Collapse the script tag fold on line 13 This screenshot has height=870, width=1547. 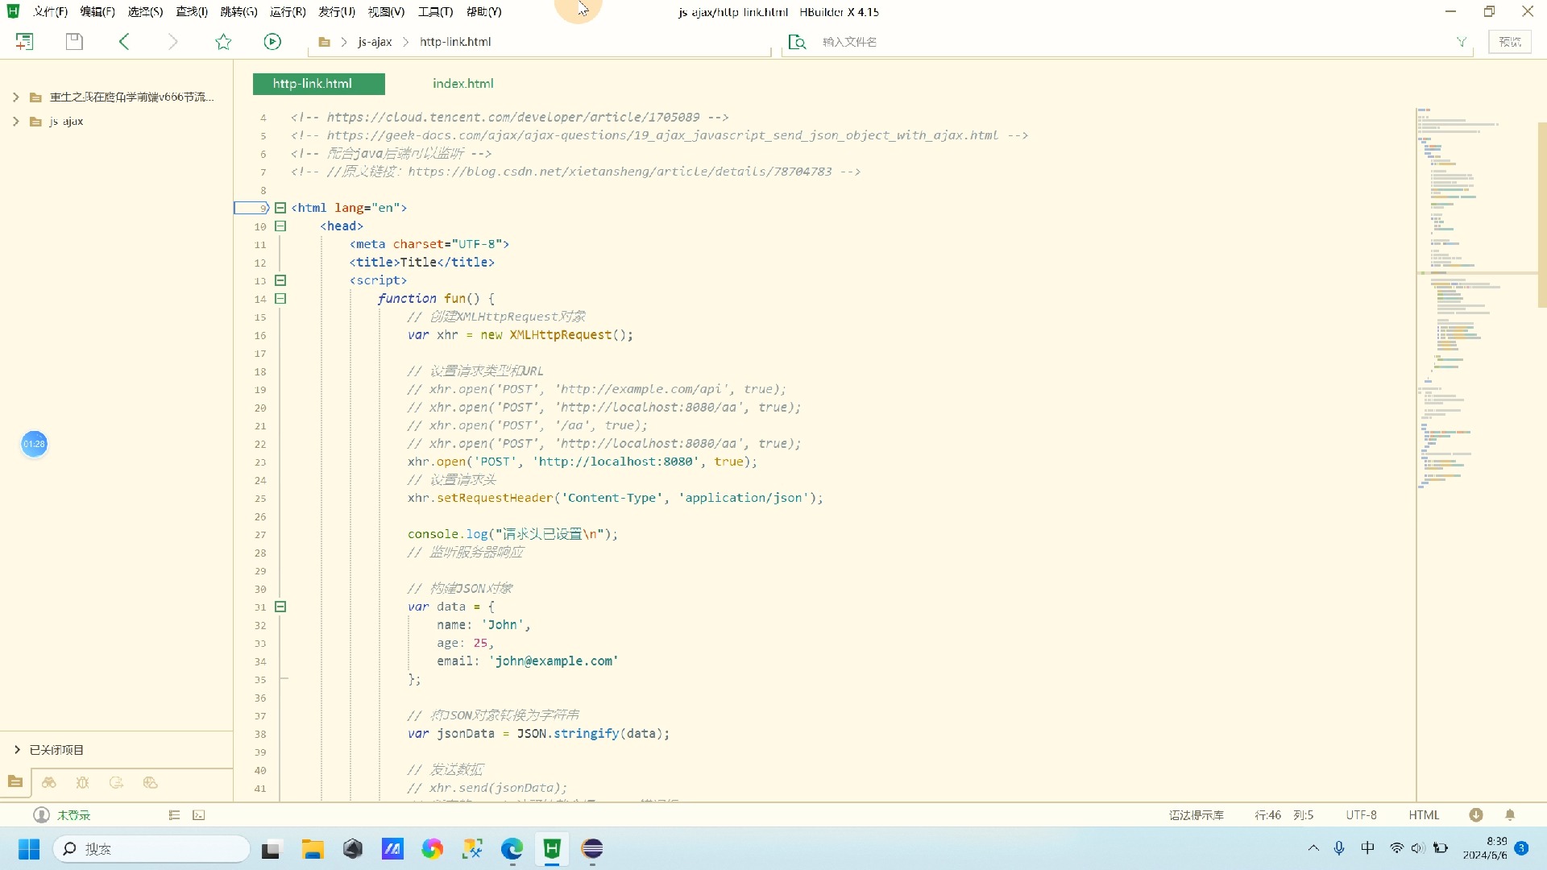pyautogui.click(x=280, y=280)
